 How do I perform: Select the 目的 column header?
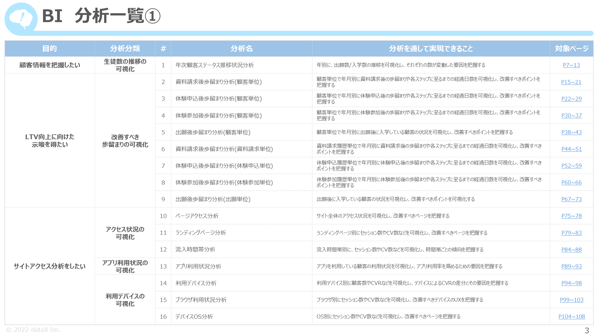coord(50,48)
